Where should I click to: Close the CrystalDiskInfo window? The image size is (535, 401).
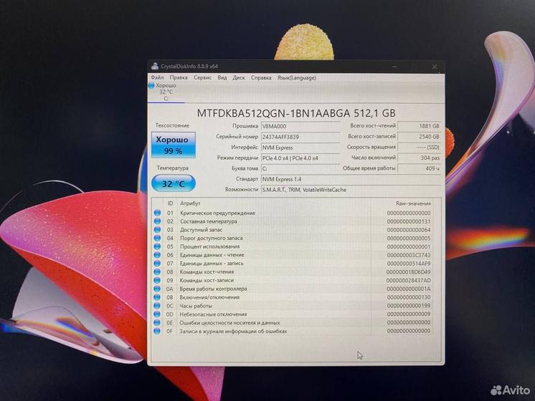coord(435,67)
